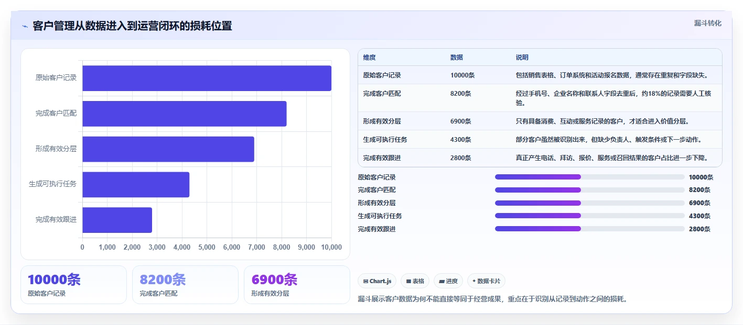
Task: Click the 生成可执行任务 chart axis label
Action: click(52, 184)
